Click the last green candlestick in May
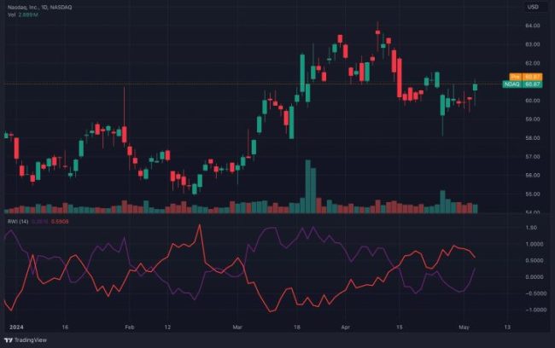Screen dimensions: 555x348 pos(475,86)
